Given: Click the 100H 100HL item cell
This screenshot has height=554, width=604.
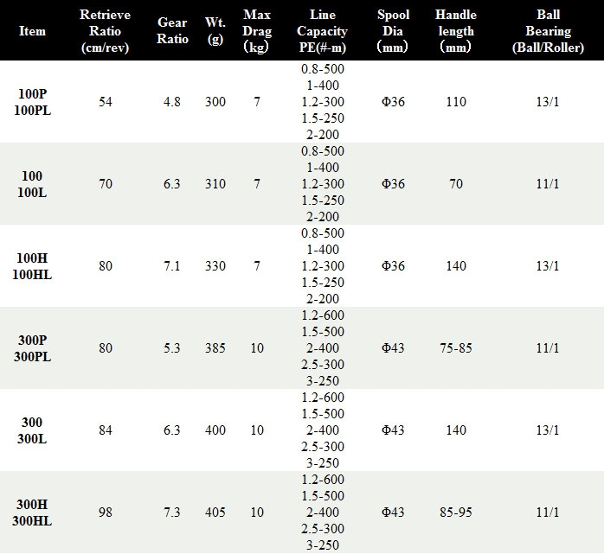Looking at the screenshot, I should tap(32, 266).
